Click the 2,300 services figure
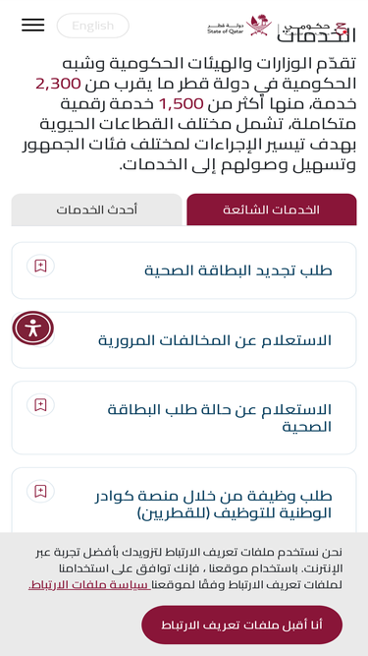 [x=58, y=84]
